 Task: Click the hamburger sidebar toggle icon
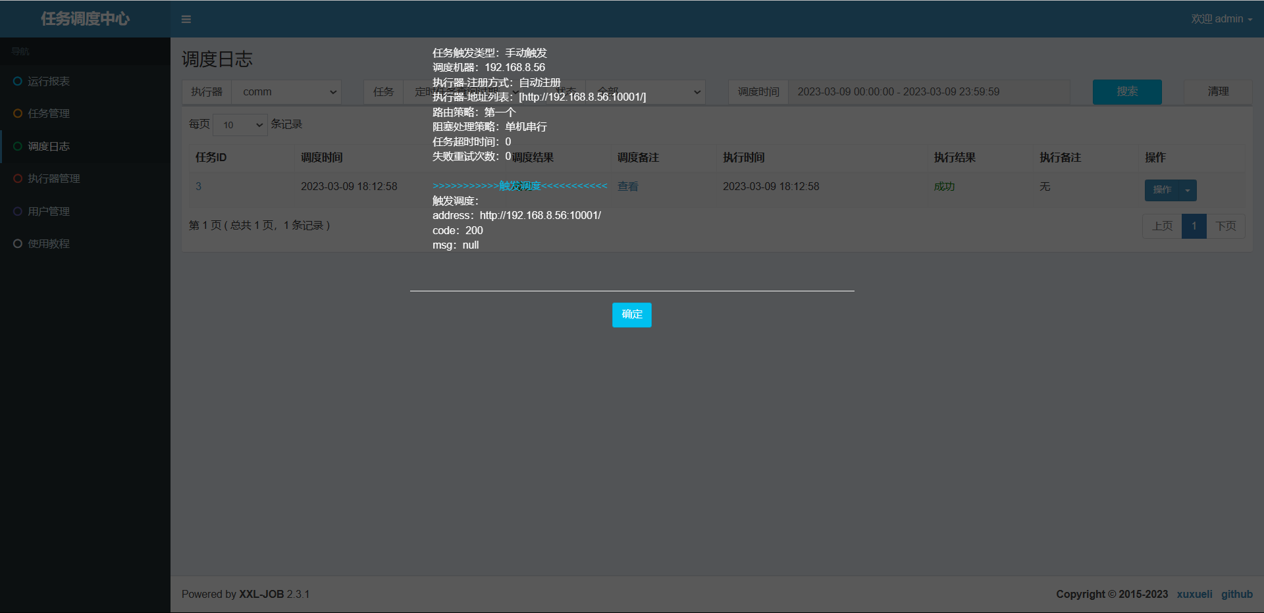tap(186, 19)
